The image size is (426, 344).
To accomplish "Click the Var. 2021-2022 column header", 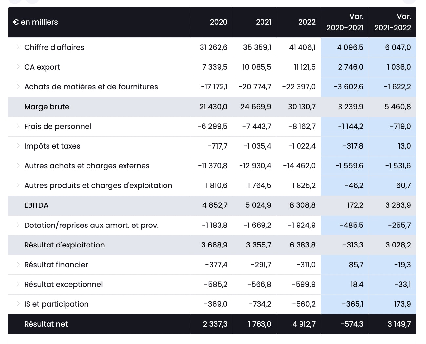I will (393, 22).
